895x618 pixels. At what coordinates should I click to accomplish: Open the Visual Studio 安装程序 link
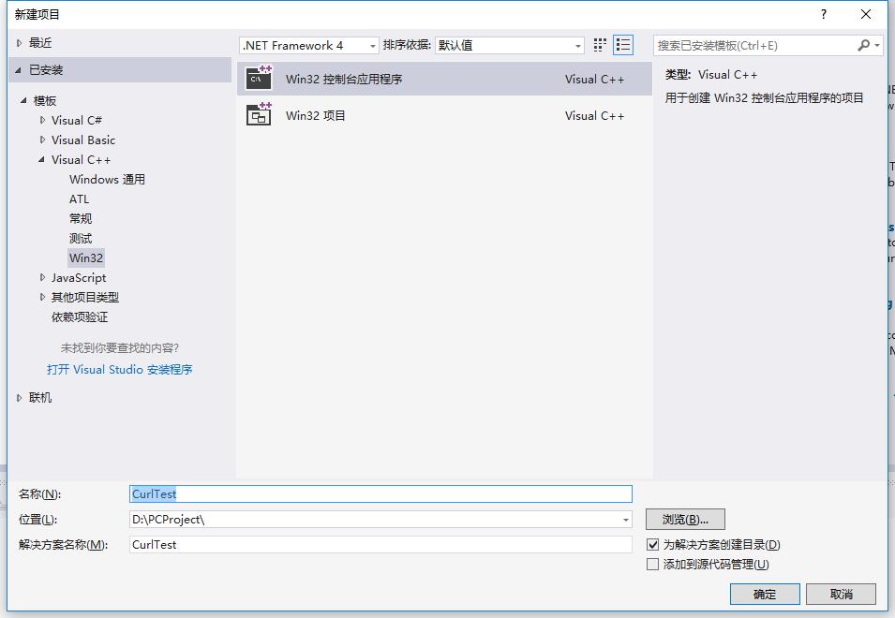click(120, 370)
